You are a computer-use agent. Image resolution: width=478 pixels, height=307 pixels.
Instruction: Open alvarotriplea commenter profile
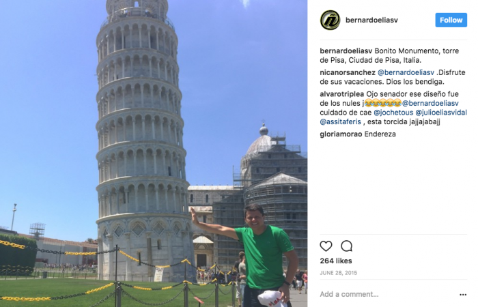[341, 94]
